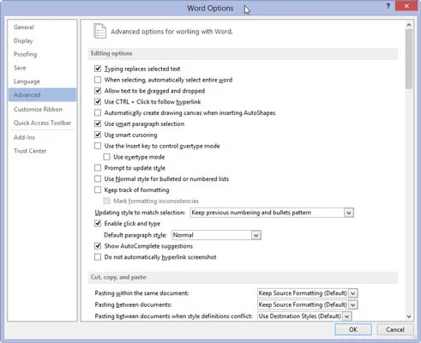
Task: Click the scroll up arrow icon
Action: click(x=409, y=25)
